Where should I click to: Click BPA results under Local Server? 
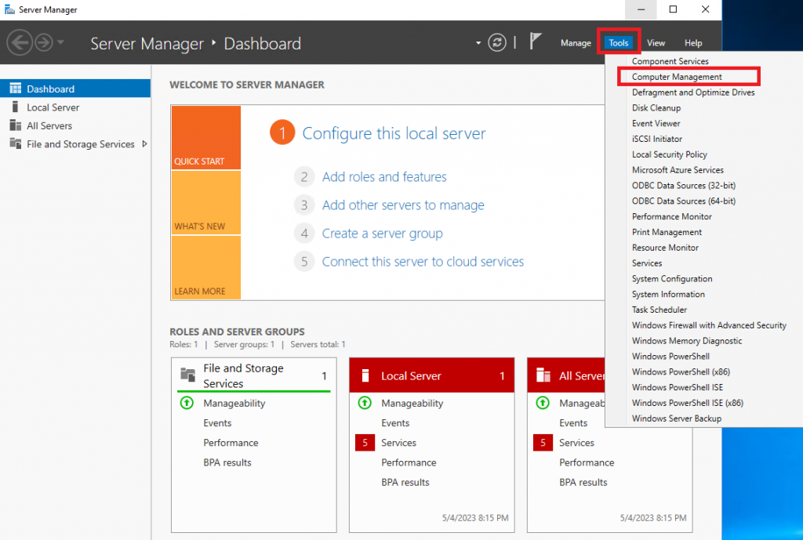point(405,482)
